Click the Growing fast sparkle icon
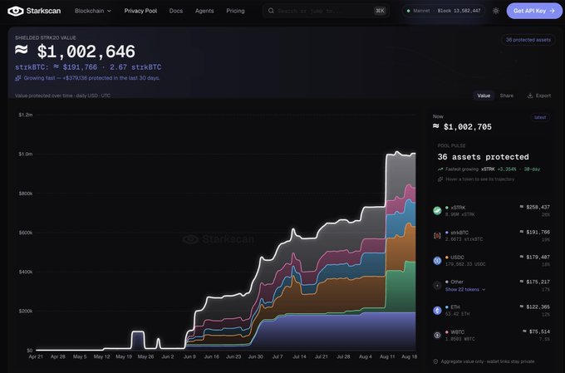The width and height of the screenshot is (565, 373). point(18,78)
